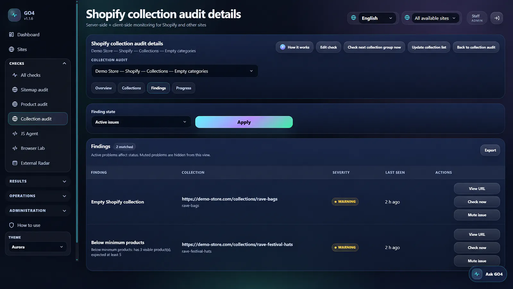Viewport: 513px width, 289px height.
Task: Click Check next collection group now
Action: (374, 47)
